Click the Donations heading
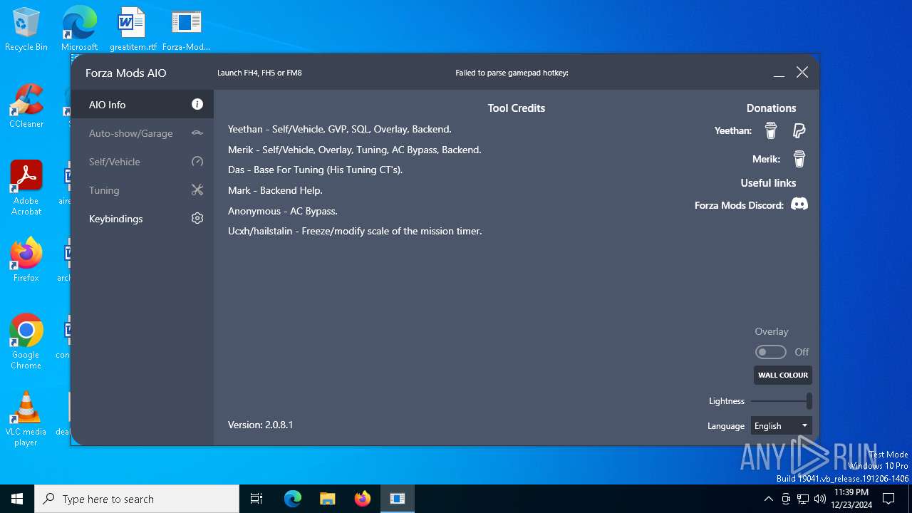912x513 pixels. coord(771,108)
